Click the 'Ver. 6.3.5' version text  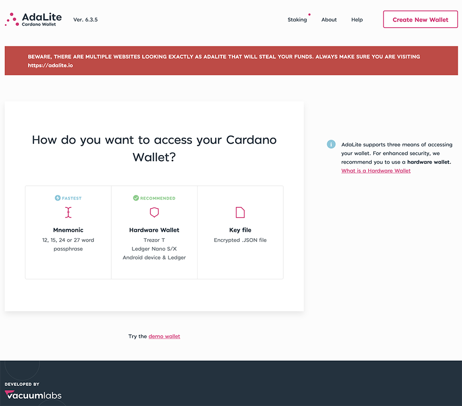85,20
